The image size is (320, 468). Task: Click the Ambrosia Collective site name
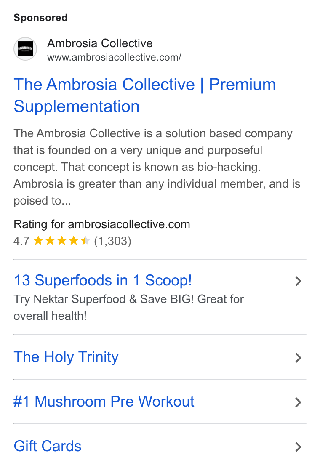click(x=100, y=43)
